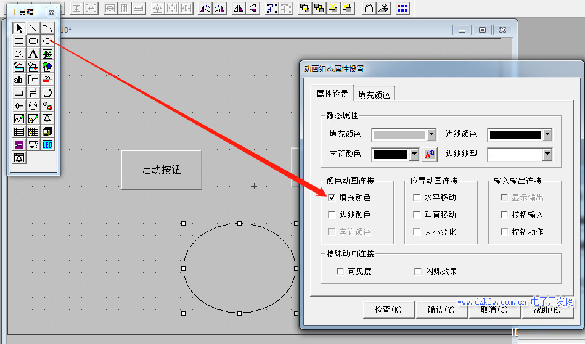Open the 字符颜色 dropdown arrow

pos(414,154)
